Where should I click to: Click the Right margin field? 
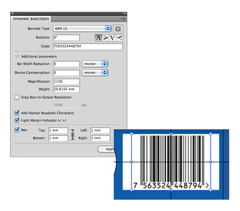100,138
